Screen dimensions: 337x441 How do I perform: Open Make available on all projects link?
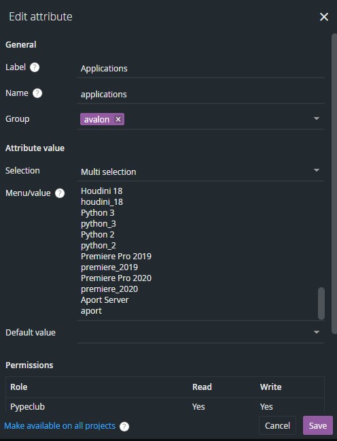60,426
